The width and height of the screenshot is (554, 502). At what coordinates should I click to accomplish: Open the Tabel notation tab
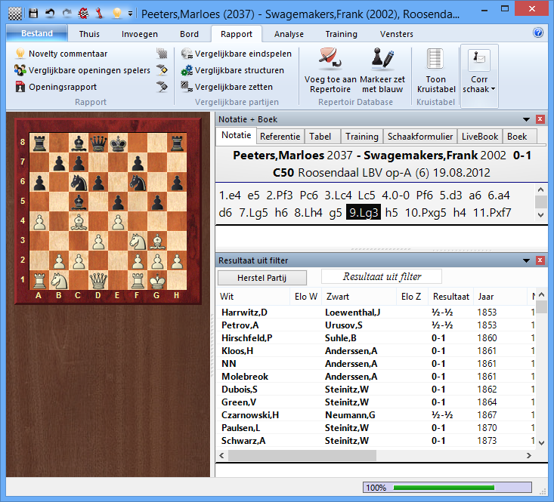tap(320, 137)
